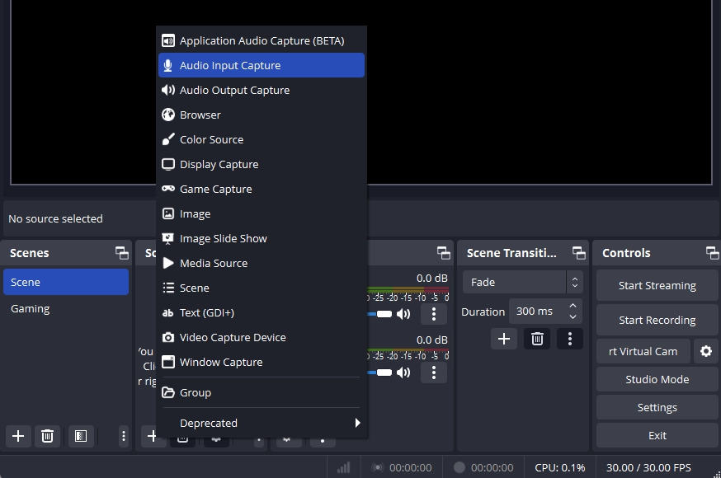Create a Group from the menu

pyautogui.click(x=262, y=392)
